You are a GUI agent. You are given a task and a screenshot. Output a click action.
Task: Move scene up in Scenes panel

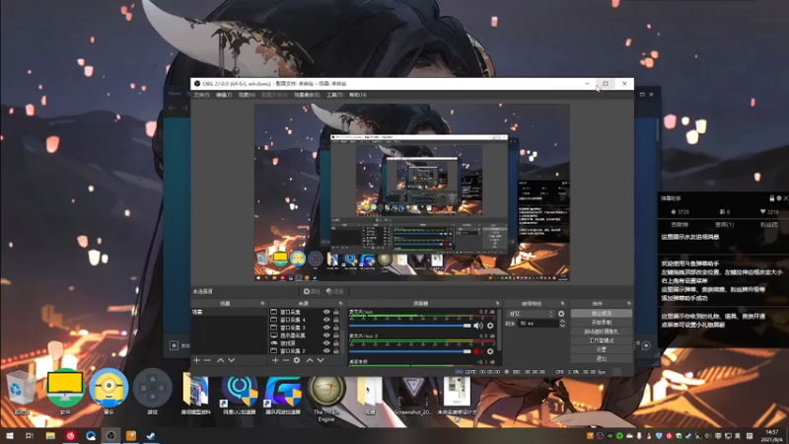point(220,360)
